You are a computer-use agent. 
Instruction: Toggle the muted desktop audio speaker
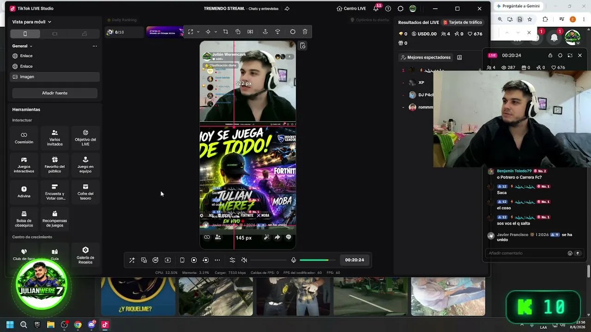pos(244,260)
